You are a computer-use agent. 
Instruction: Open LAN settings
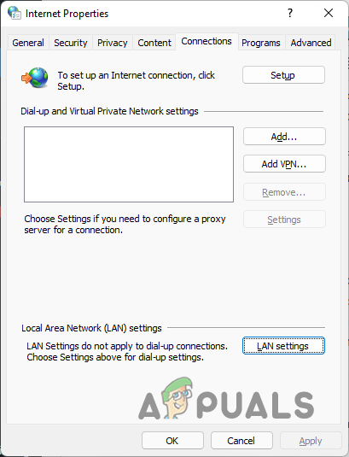click(x=283, y=346)
